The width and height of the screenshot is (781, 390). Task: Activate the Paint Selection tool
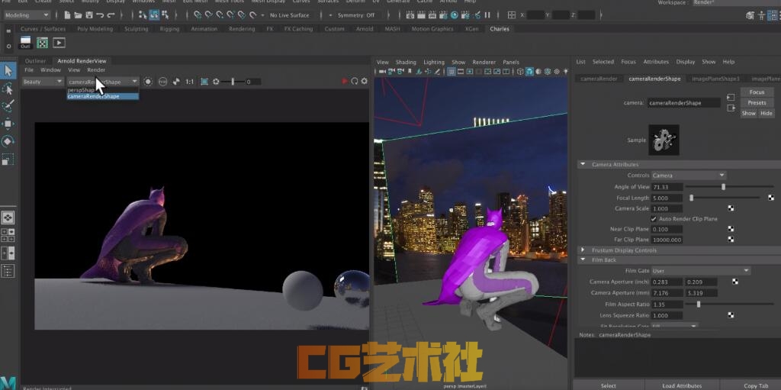coord(8,106)
